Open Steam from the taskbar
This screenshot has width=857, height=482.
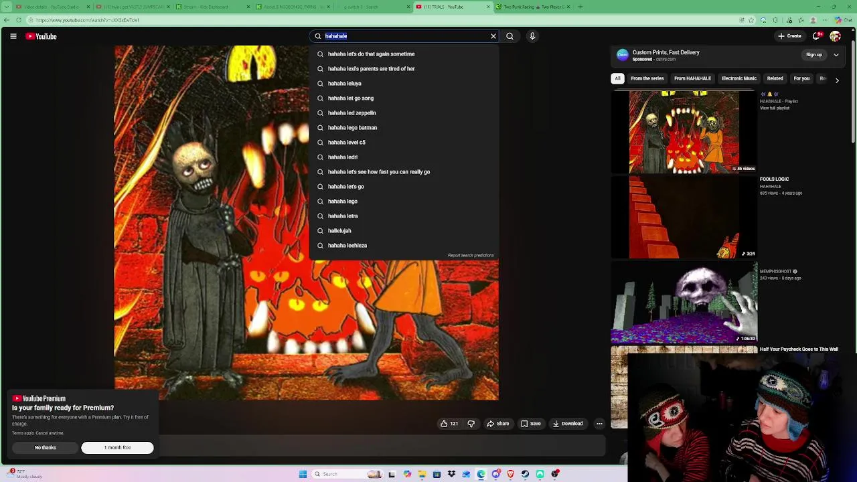tap(525, 474)
